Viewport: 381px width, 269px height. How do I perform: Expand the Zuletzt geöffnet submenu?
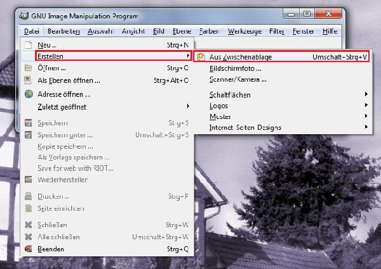[x=107, y=107]
